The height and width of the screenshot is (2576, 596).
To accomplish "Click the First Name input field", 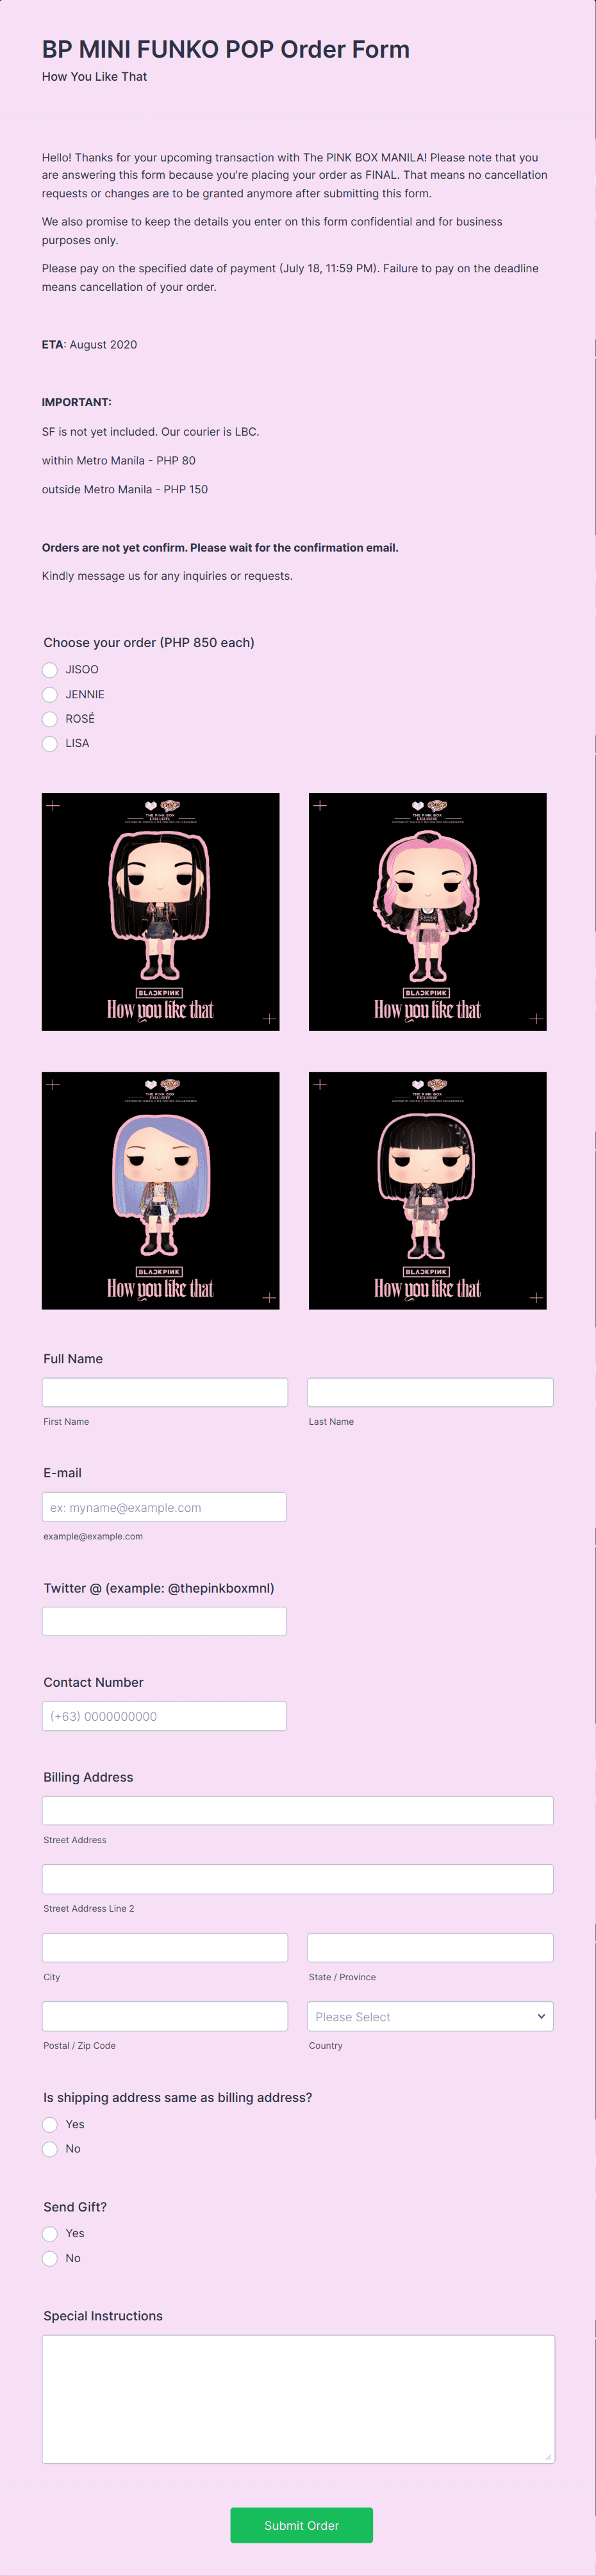I will pyautogui.click(x=165, y=1392).
